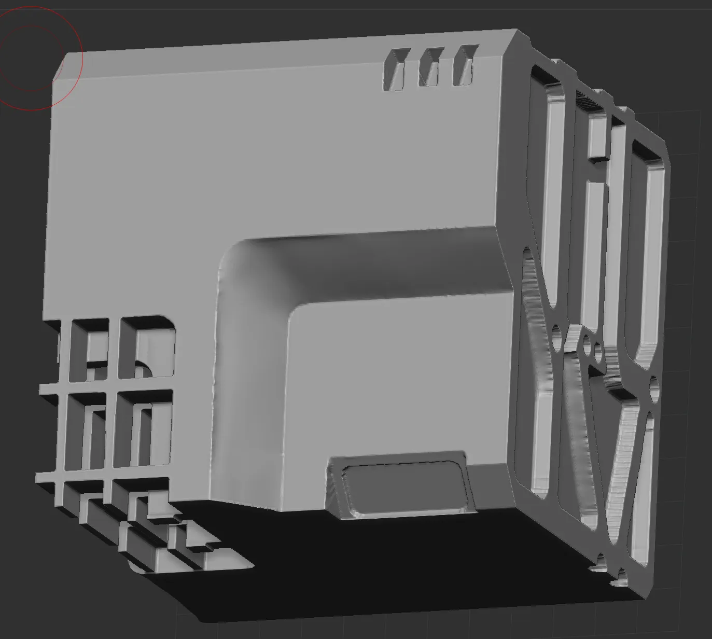712x639 pixels.
Task: Click the rightmost top vent slot
Action: coord(465,65)
